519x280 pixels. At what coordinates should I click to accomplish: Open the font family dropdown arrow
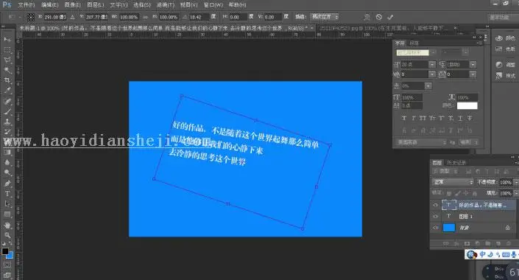coord(434,52)
